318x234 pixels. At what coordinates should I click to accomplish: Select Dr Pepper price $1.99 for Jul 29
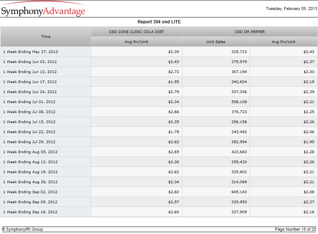(x=309, y=142)
